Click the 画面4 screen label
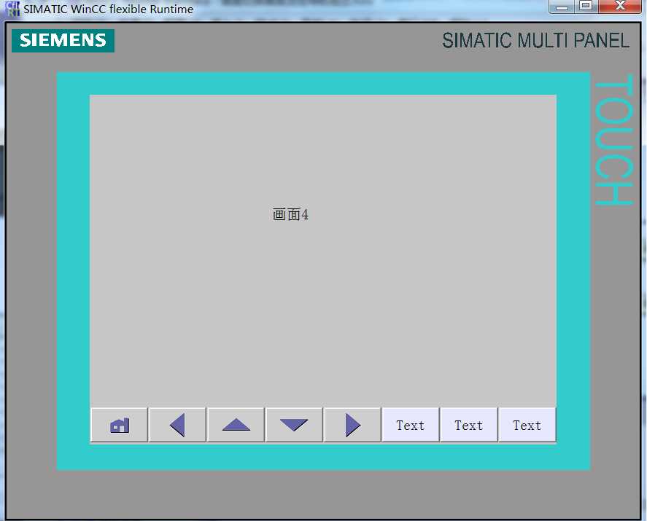 [x=290, y=215]
